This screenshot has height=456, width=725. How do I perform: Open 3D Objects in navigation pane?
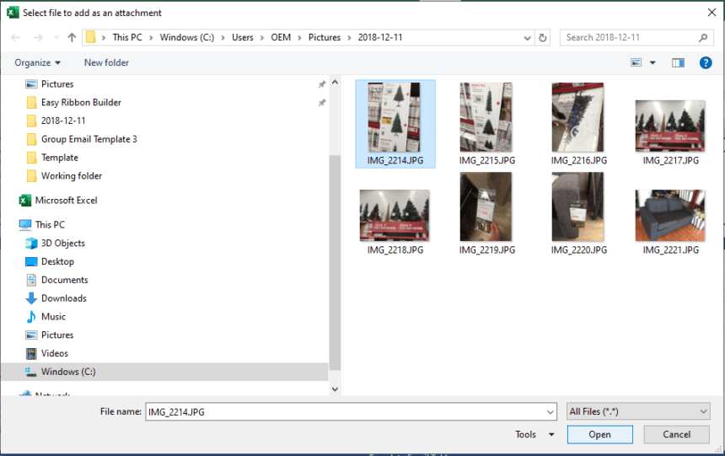pyautogui.click(x=63, y=244)
